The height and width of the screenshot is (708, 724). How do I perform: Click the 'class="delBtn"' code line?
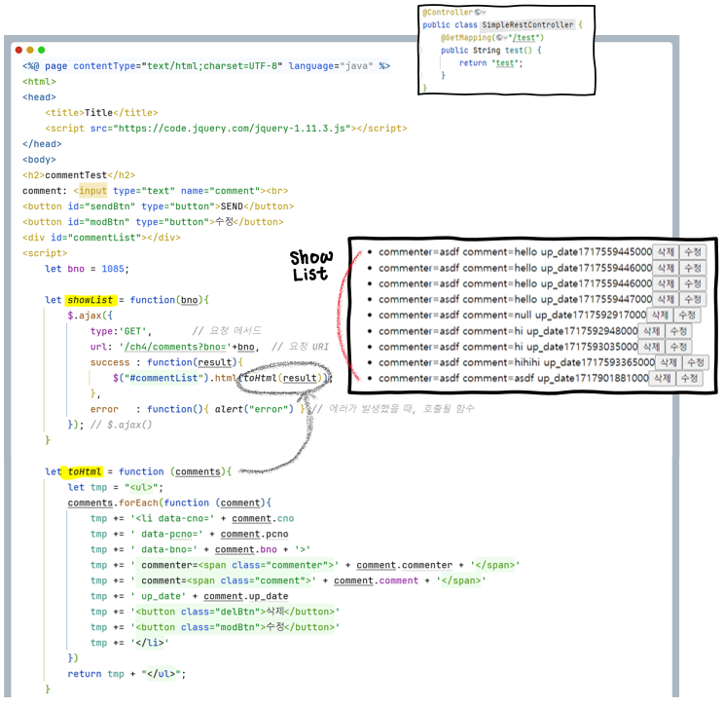point(215,612)
